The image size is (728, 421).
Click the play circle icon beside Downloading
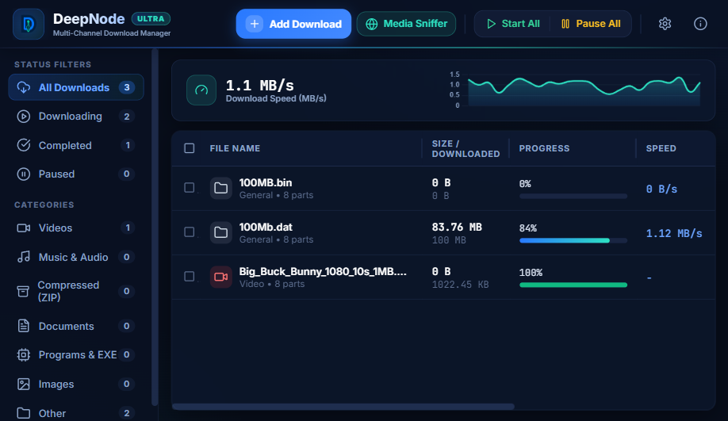click(x=24, y=116)
